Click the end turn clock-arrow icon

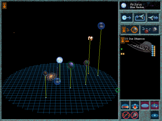click(127, 18)
